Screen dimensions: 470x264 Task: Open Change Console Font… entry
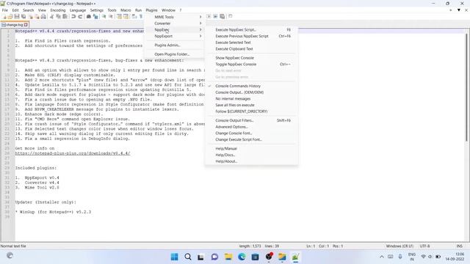click(x=251, y=133)
